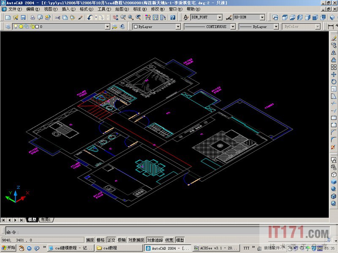Expand the CONTINUOUS linetype dropdown

tap(233, 27)
